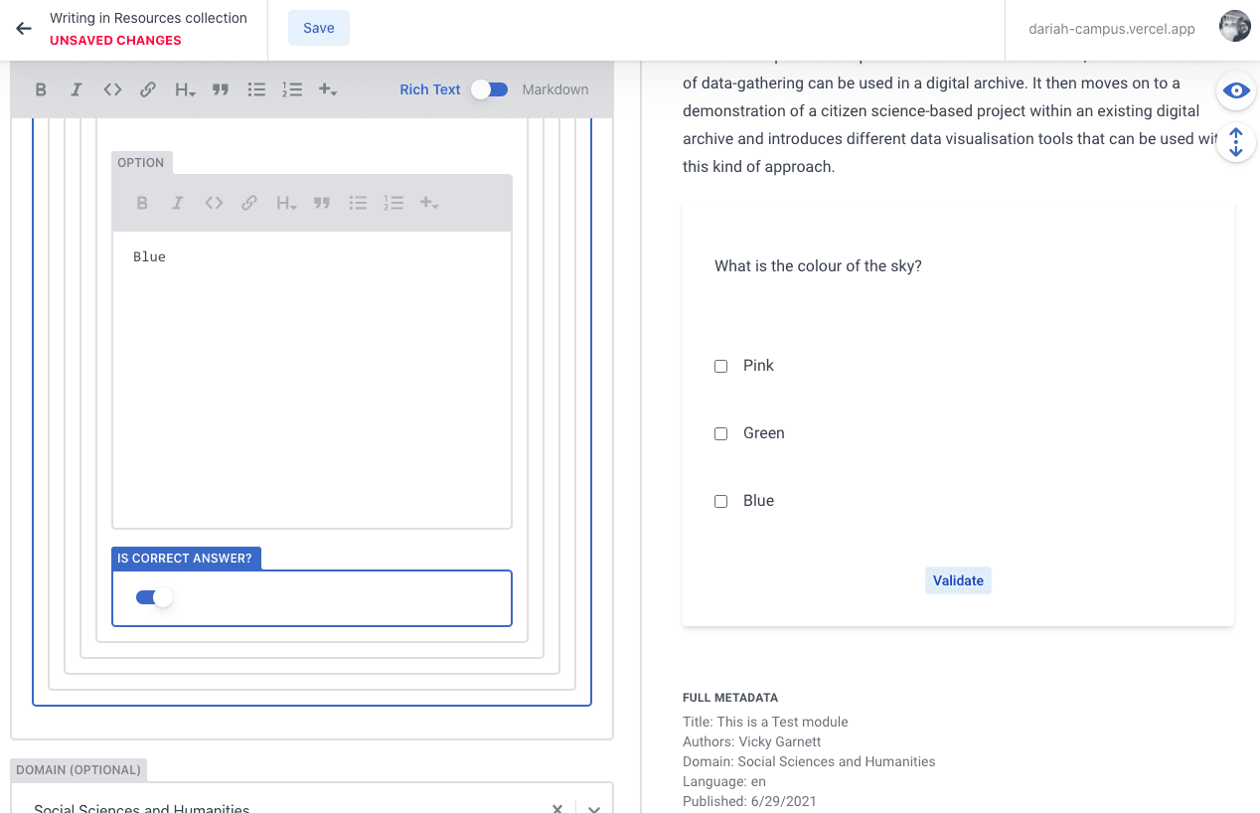Toggle the preview eye icon
This screenshot has height=813, width=1260.
pos(1235,90)
